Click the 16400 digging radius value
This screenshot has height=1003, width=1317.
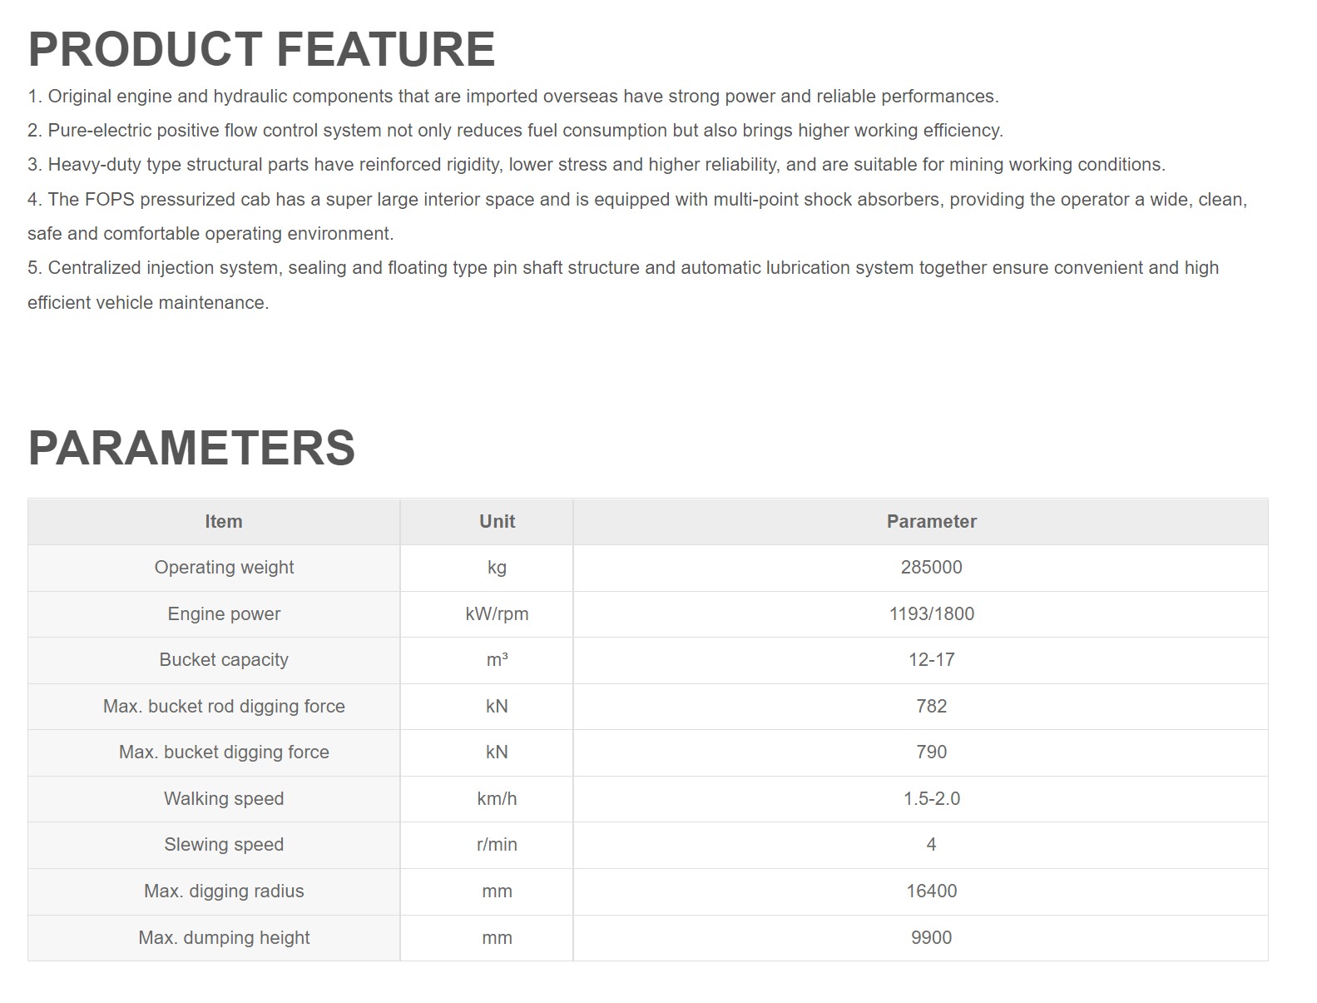(931, 891)
